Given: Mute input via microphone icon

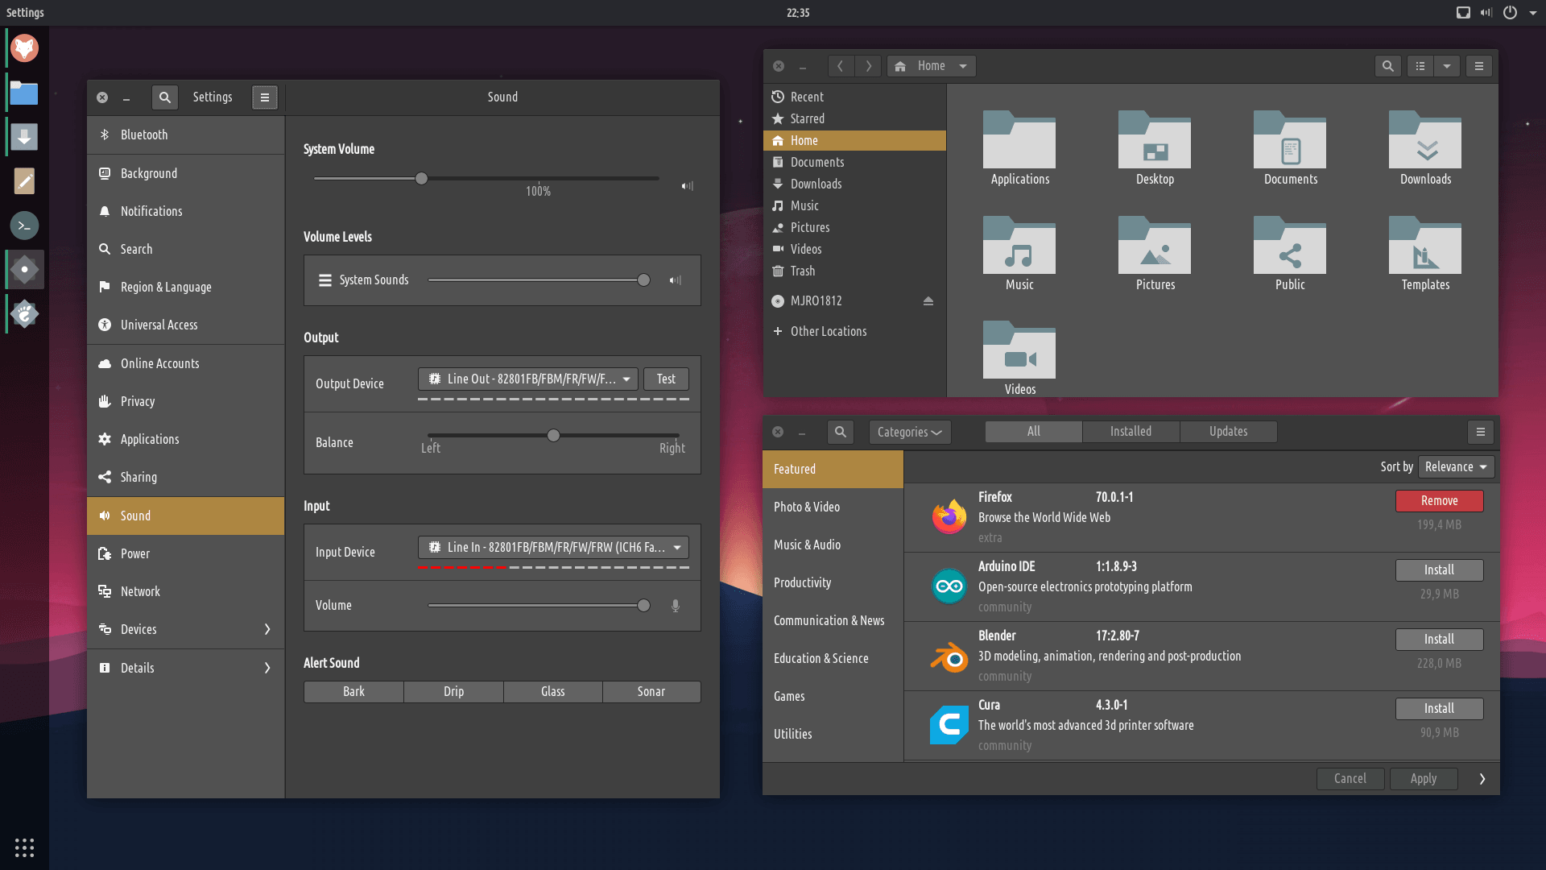Looking at the screenshot, I should tap(675, 606).
